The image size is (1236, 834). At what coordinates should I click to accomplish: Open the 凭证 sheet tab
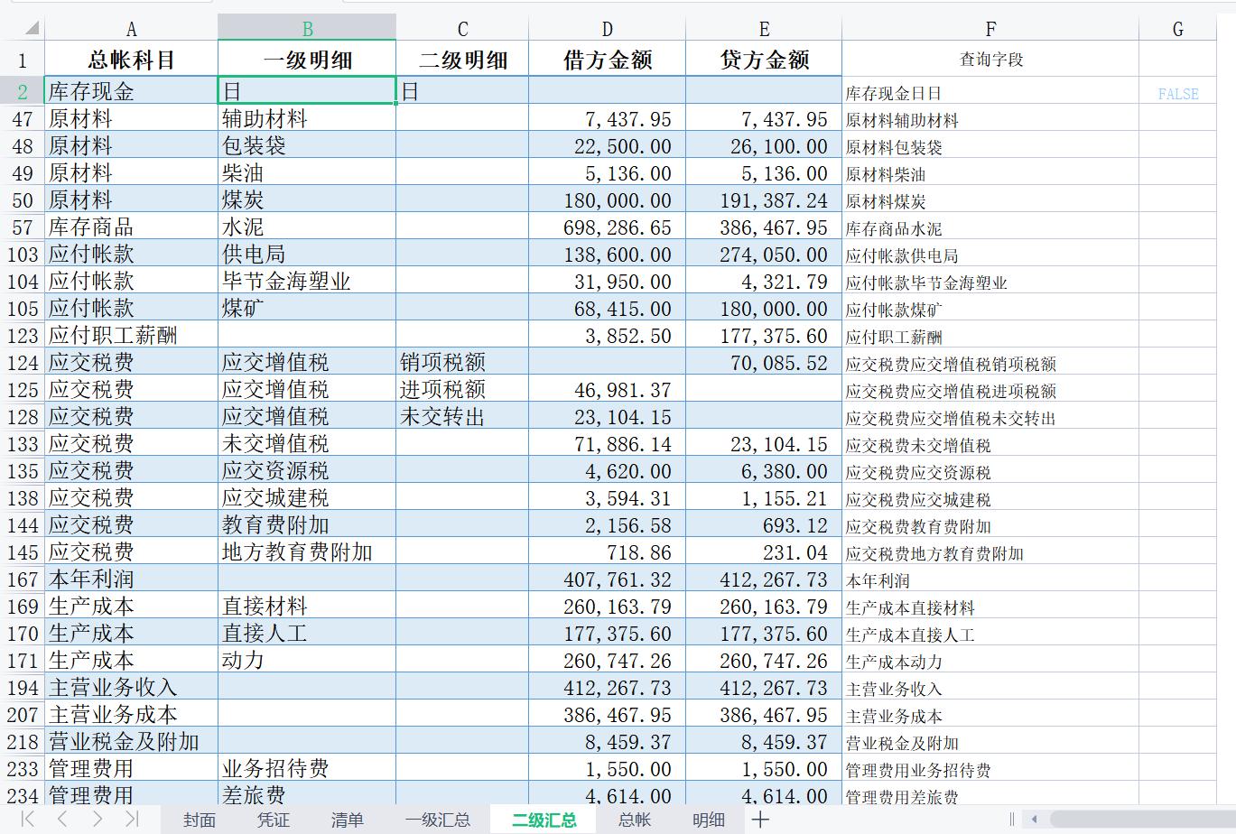[273, 820]
